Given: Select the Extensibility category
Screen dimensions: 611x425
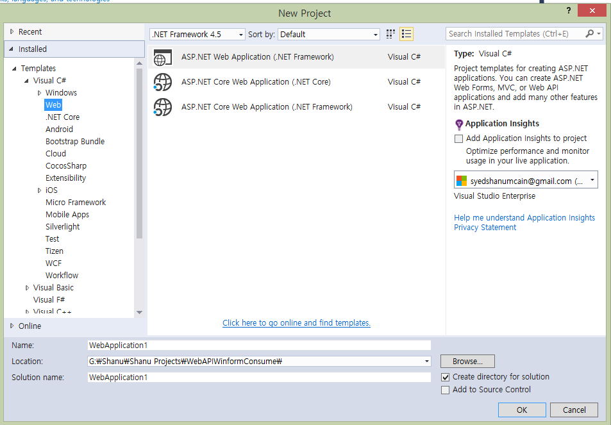Looking at the screenshot, I should [x=65, y=178].
